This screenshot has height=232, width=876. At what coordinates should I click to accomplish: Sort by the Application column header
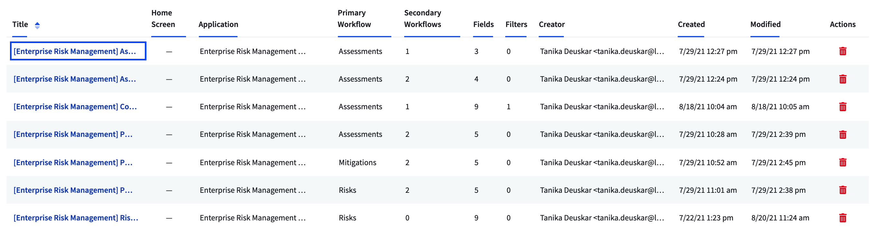click(218, 24)
